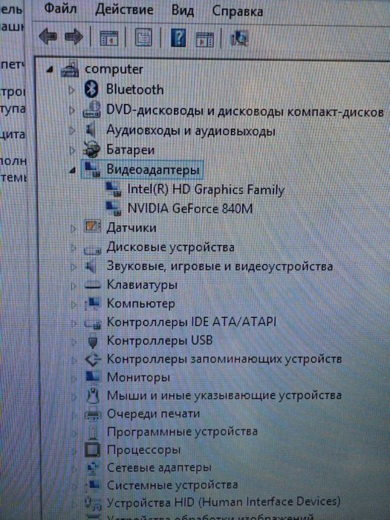Select Контроллеры IDE ATA/ATAPI
Viewport: 390px width, 520px height.
pyautogui.click(x=192, y=322)
